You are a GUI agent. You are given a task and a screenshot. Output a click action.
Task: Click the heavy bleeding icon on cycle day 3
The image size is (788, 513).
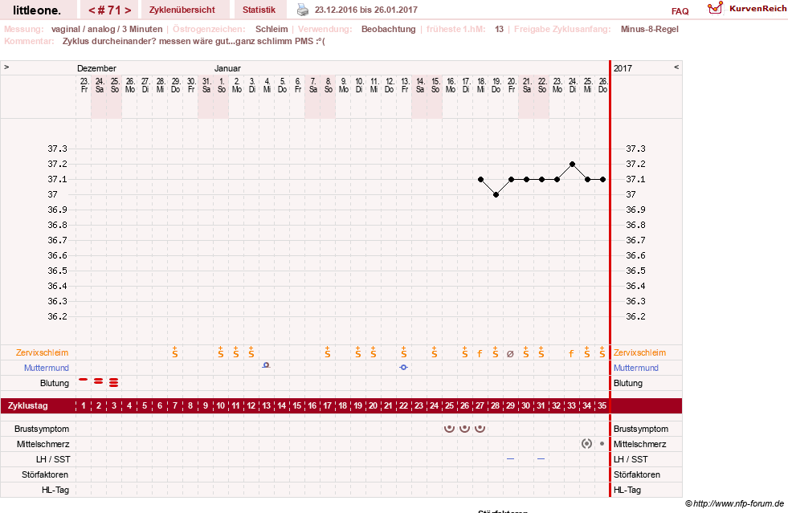[x=114, y=383]
